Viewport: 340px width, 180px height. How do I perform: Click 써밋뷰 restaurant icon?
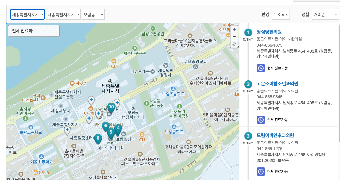(72, 83)
